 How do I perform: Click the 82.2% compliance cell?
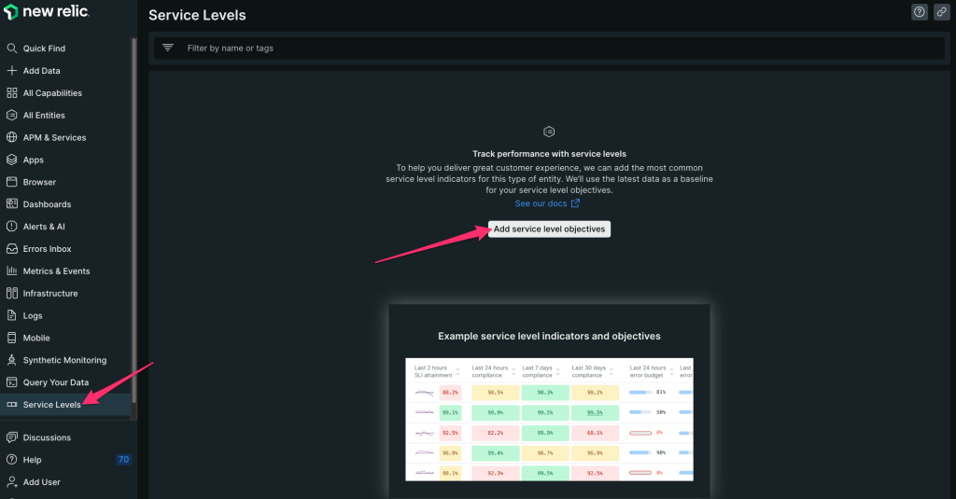click(x=495, y=433)
